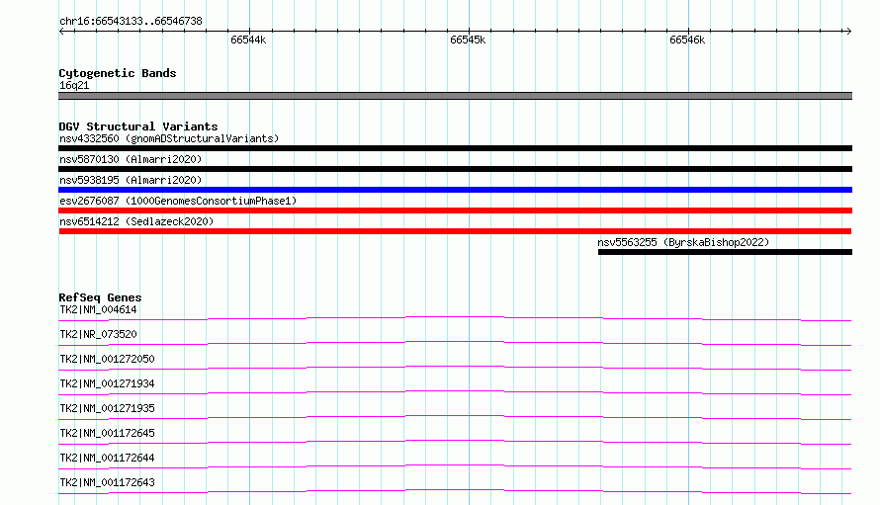Image resolution: width=880 pixels, height=505 pixels.
Task: Click the magenta intron line of TK2|NM_001172645
Action: point(455,442)
